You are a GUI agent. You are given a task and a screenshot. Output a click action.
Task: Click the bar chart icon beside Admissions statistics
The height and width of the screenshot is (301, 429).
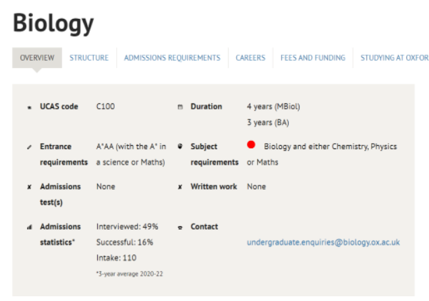tap(30, 227)
